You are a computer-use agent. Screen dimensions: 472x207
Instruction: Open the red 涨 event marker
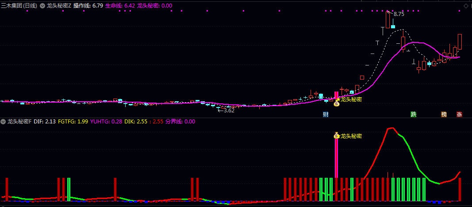pos(459,114)
